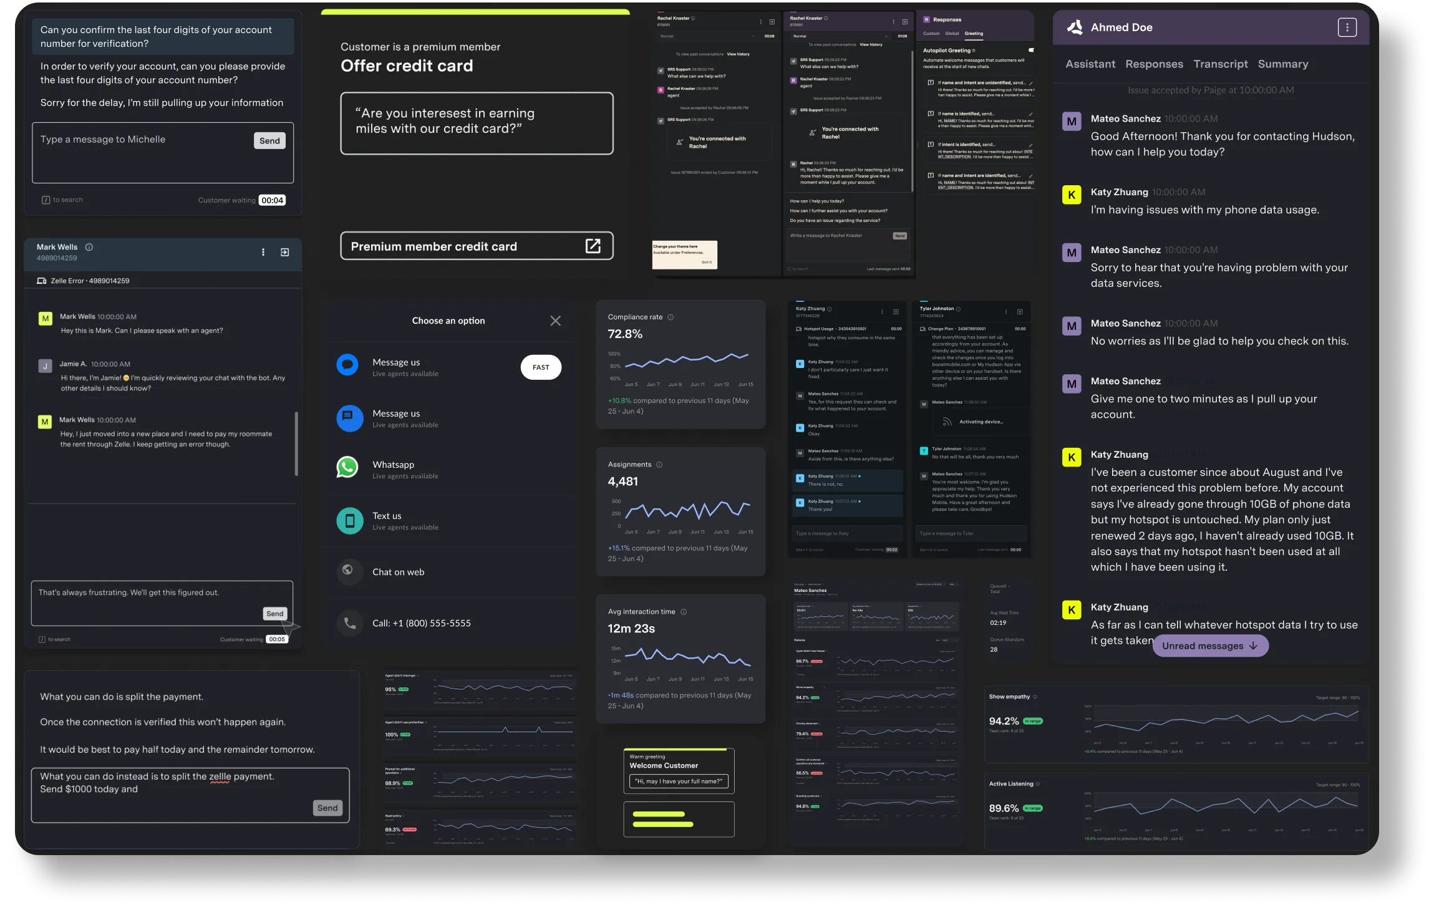Close the Choose an option dialog

pos(555,321)
